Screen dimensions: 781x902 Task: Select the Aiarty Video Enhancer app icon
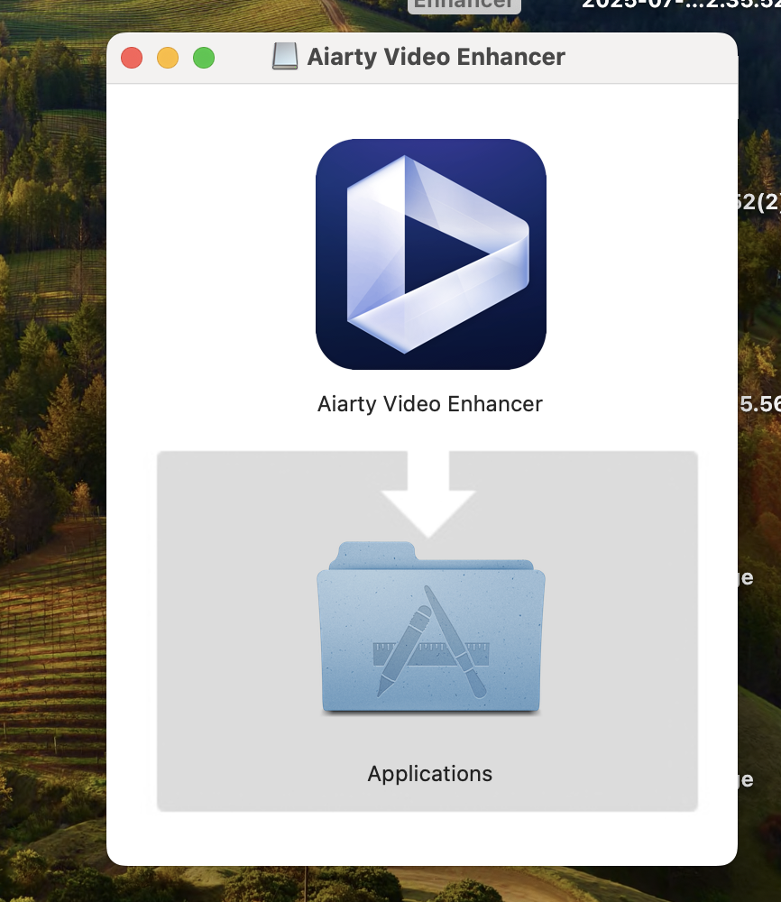pyautogui.click(x=430, y=254)
